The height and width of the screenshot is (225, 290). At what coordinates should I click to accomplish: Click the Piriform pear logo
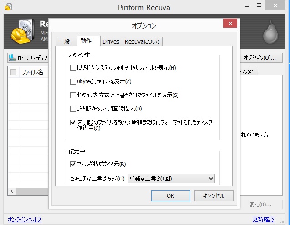coord(270,31)
